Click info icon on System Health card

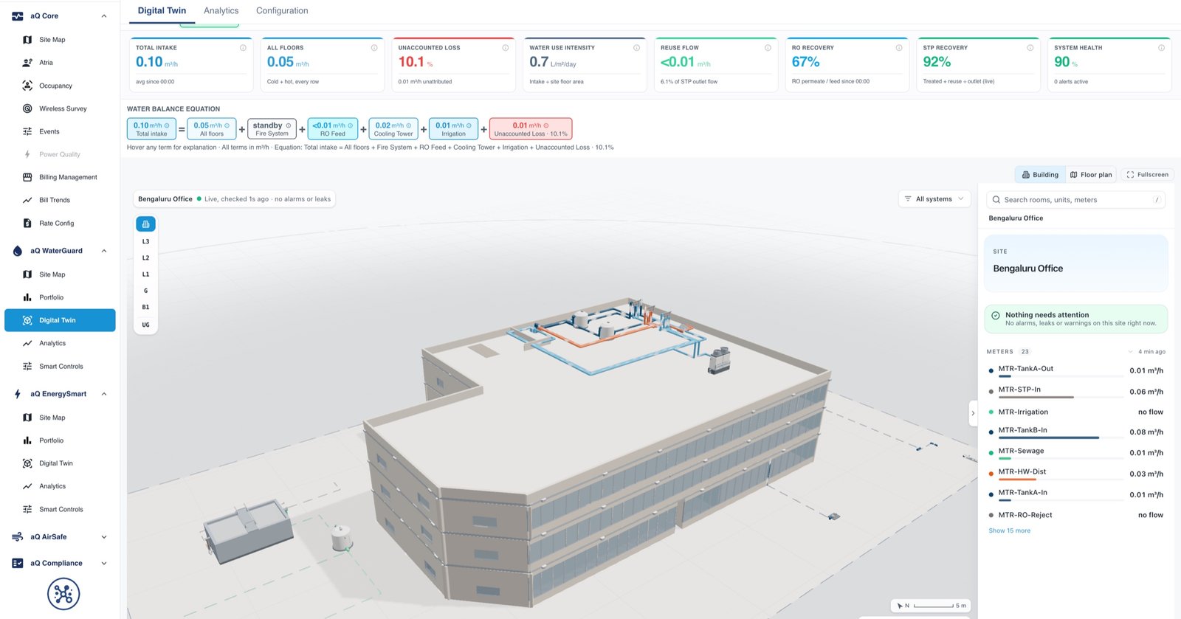(x=1162, y=48)
